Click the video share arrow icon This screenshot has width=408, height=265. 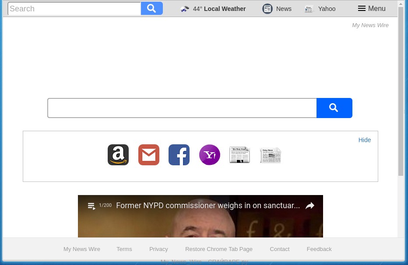pyautogui.click(x=310, y=206)
